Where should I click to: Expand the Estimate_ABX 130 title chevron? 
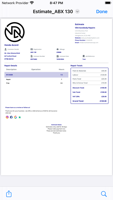pos(77,11)
